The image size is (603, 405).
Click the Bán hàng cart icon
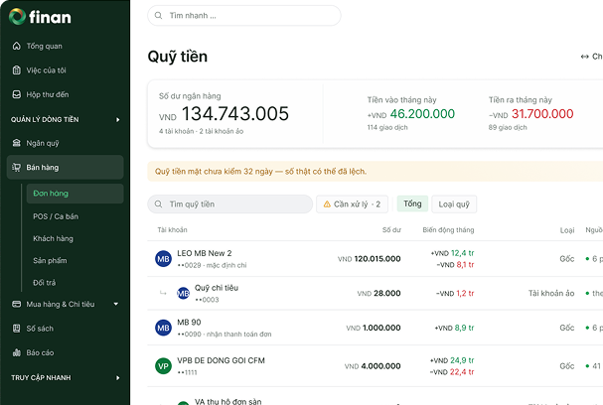coord(17,167)
